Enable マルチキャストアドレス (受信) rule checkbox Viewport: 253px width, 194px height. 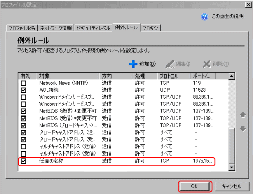pos(24,154)
